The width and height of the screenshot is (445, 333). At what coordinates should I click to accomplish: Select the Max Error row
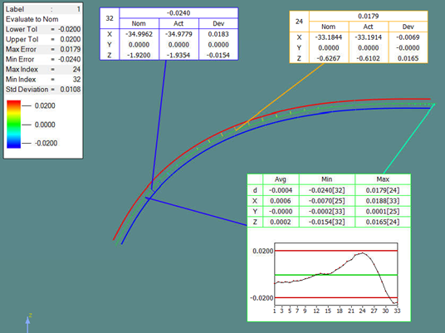(x=43, y=49)
